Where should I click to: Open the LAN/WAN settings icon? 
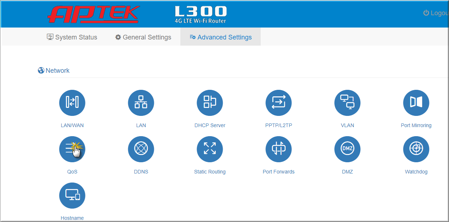pos(72,103)
